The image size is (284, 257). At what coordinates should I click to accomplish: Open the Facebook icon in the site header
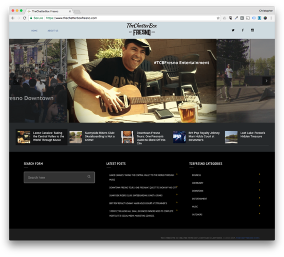(243, 30)
